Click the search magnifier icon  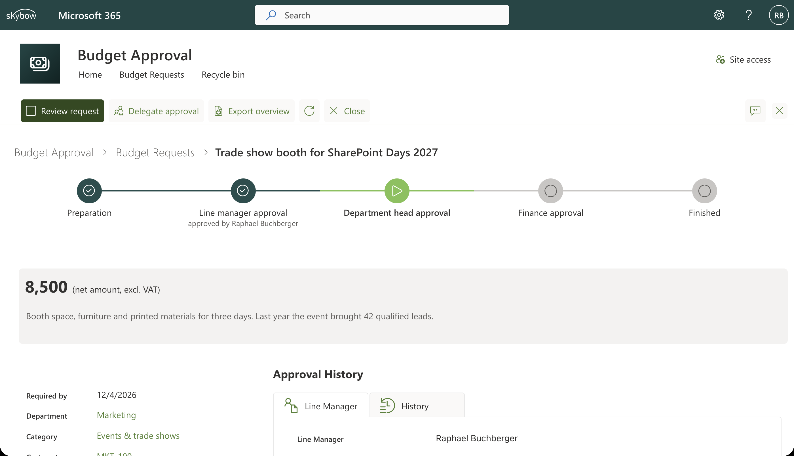[271, 15]
